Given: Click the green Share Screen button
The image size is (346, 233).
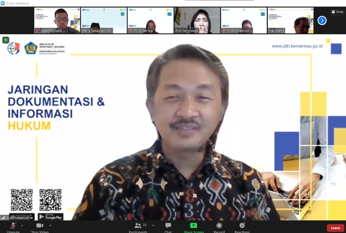Looking at the screenshot, I should point(193,228).
